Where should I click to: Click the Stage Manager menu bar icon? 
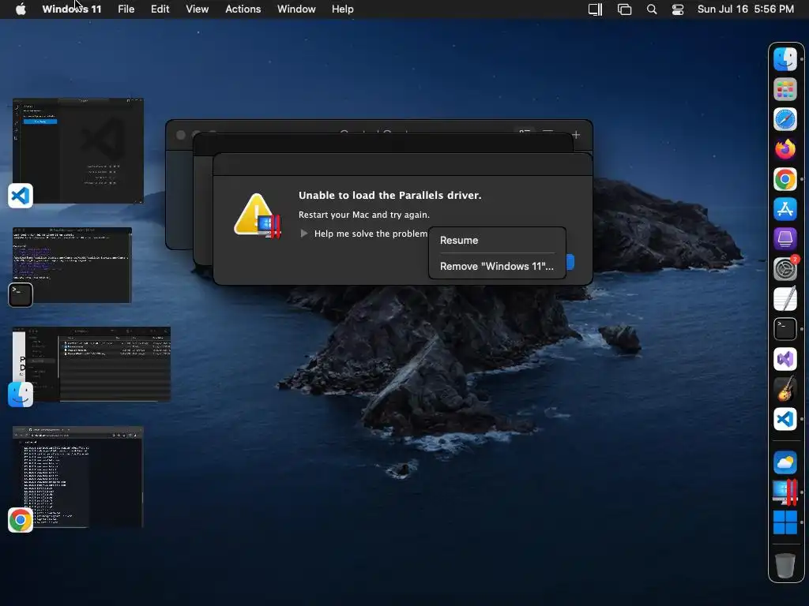pos(624,9)
